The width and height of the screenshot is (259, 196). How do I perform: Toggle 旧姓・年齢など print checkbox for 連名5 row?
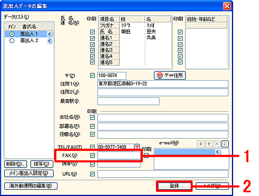180,62
